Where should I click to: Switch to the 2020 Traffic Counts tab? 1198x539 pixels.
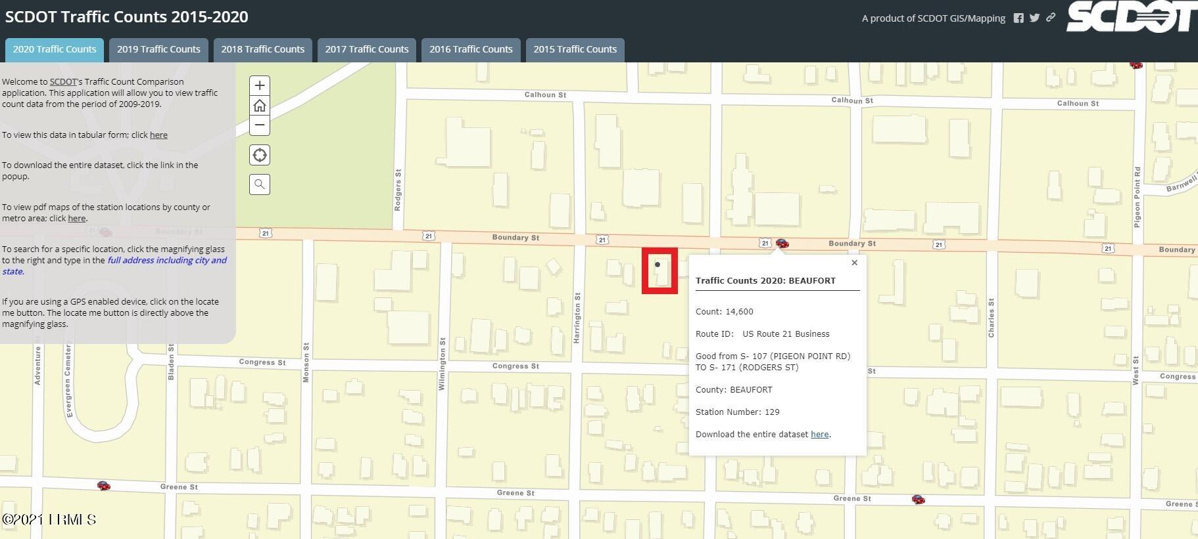point(55,50)
